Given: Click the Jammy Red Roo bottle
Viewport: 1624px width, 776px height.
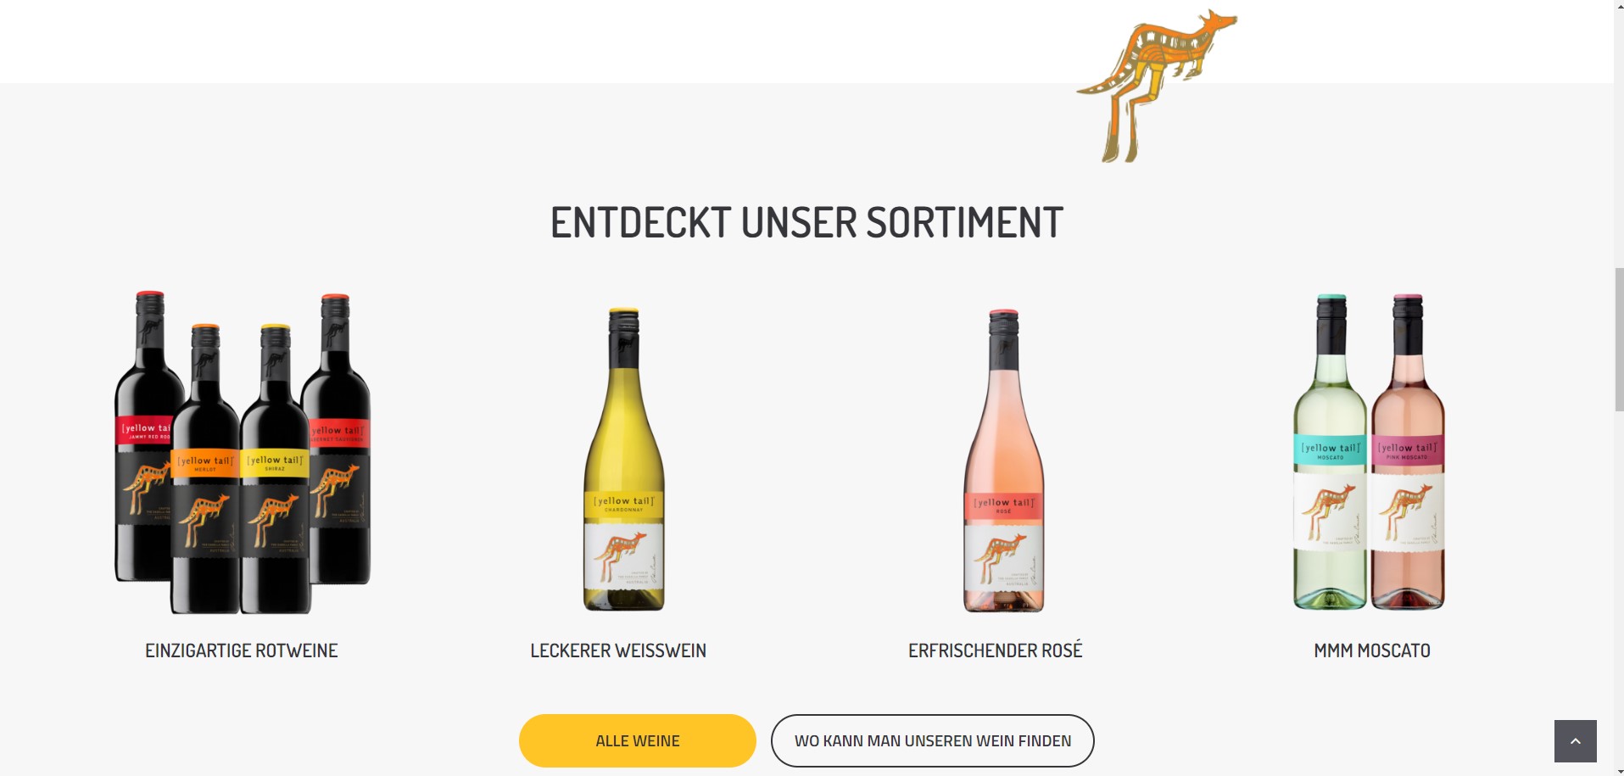Looking at the screenshot, I should [x=146, y=436].
